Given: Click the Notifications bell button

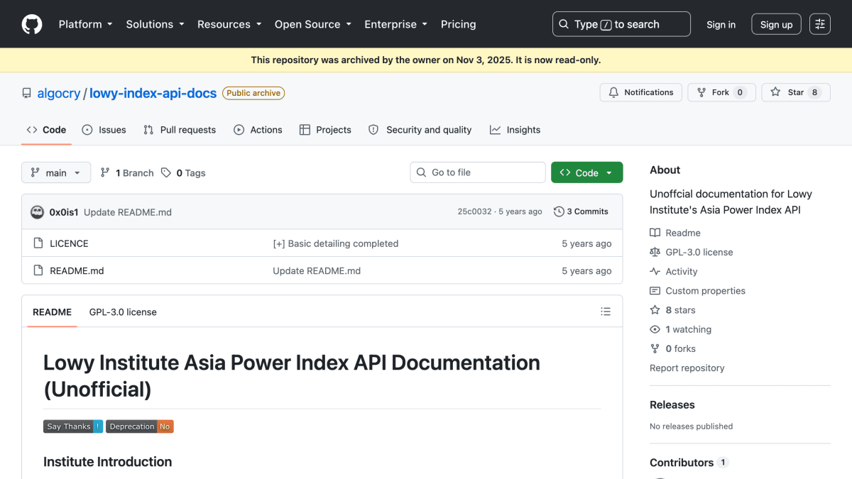Looking at the screenshot, I should [641, 92].
